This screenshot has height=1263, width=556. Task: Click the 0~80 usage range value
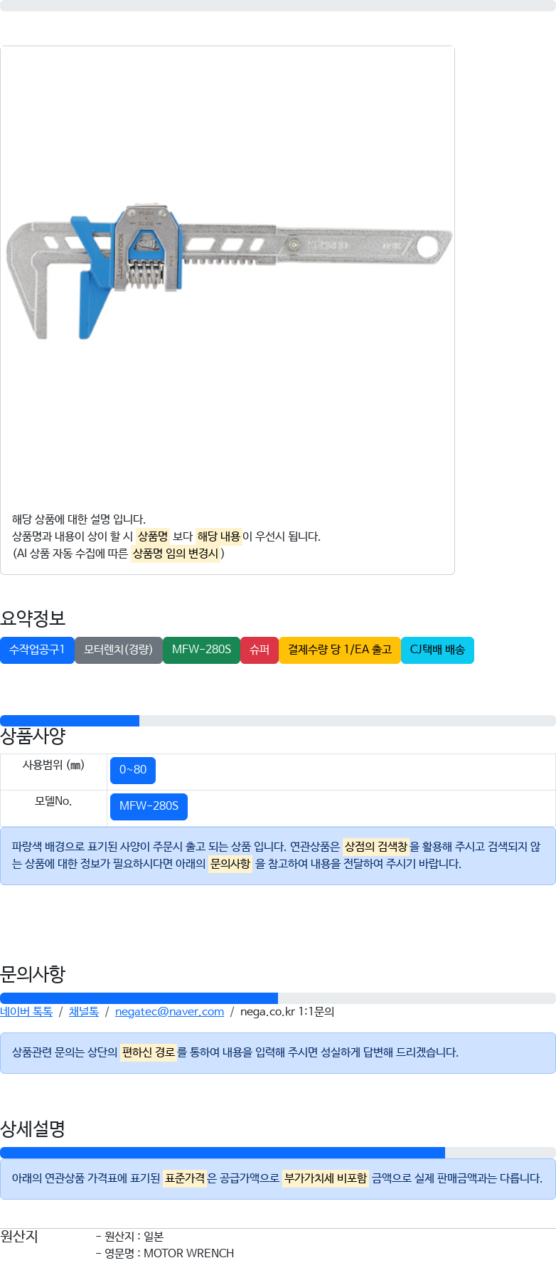pos(133,770)
